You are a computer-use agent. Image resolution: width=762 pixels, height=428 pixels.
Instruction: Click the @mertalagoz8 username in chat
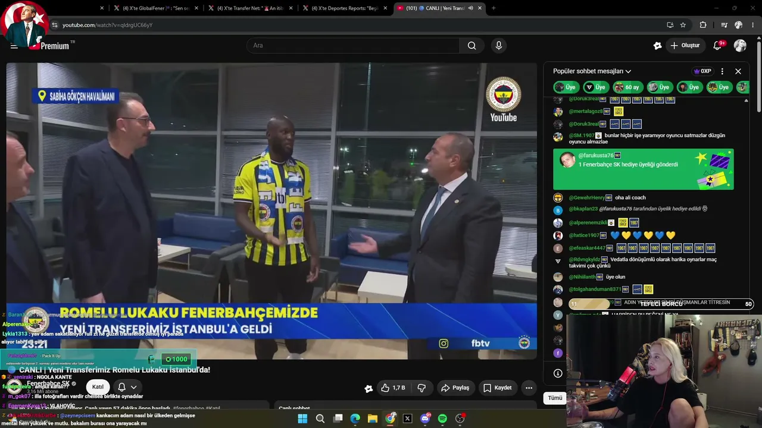[x=586, y=111]
